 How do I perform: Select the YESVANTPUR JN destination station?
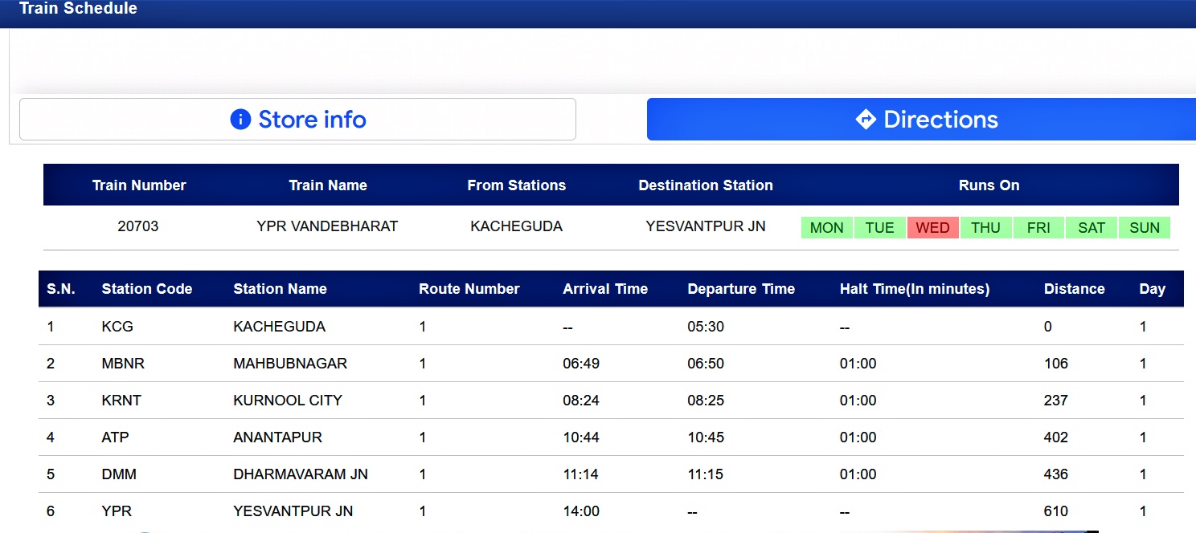point(706,226)
